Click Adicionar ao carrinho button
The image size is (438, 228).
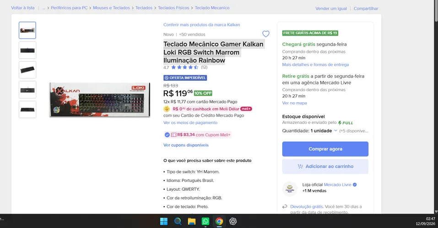tap(325, 166)
